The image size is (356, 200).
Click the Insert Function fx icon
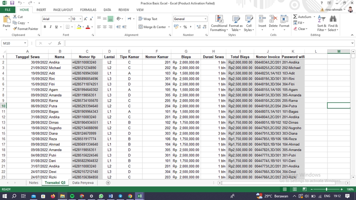point(59,43)
